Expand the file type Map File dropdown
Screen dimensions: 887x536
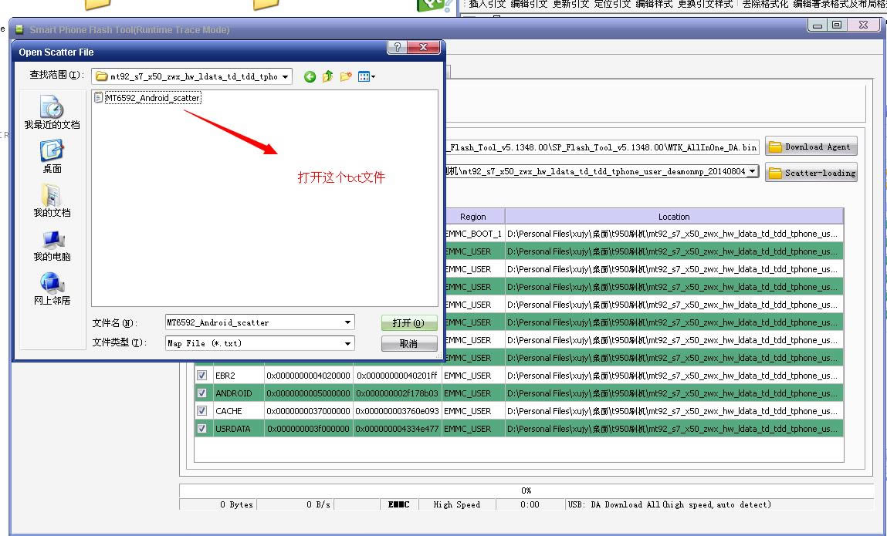tap(347, 343)
